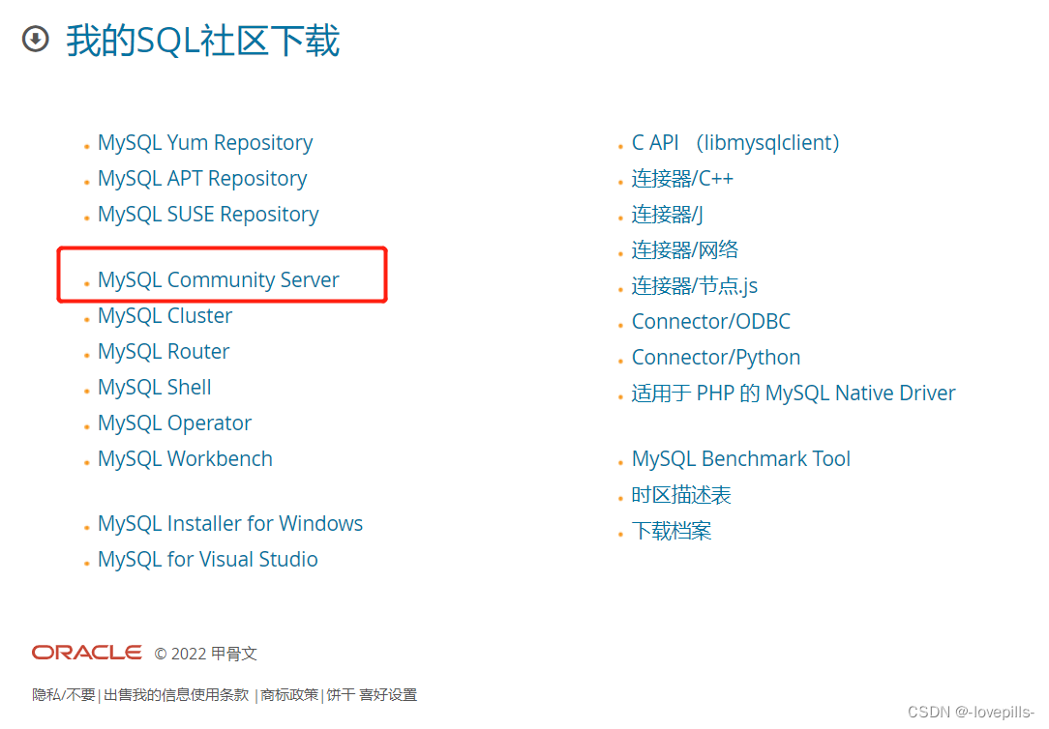Select MySQL for Visual Studio
This screenshot has width=1049, height=729.
[208, 560]
